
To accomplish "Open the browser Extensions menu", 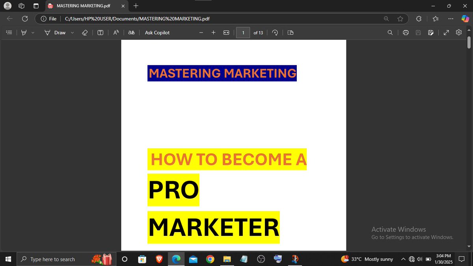I will (x=419, y=19).
